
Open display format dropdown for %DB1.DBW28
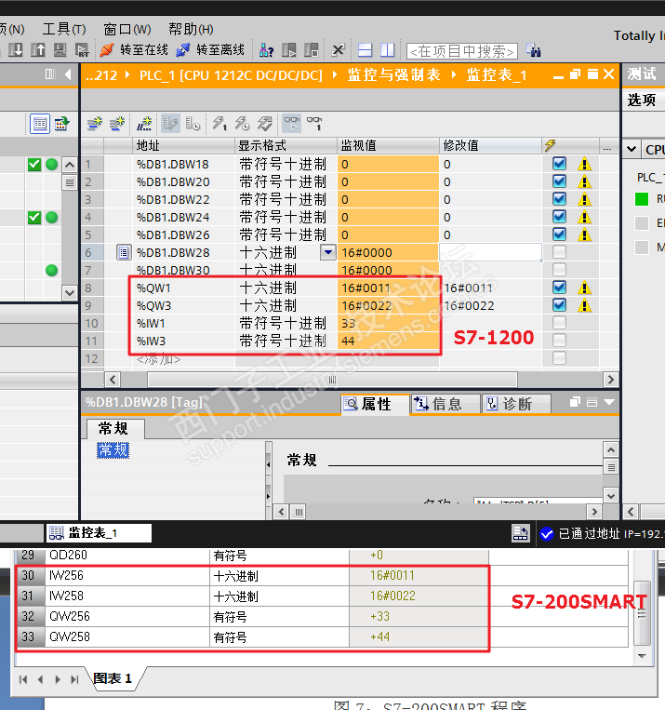coord(328,252)
